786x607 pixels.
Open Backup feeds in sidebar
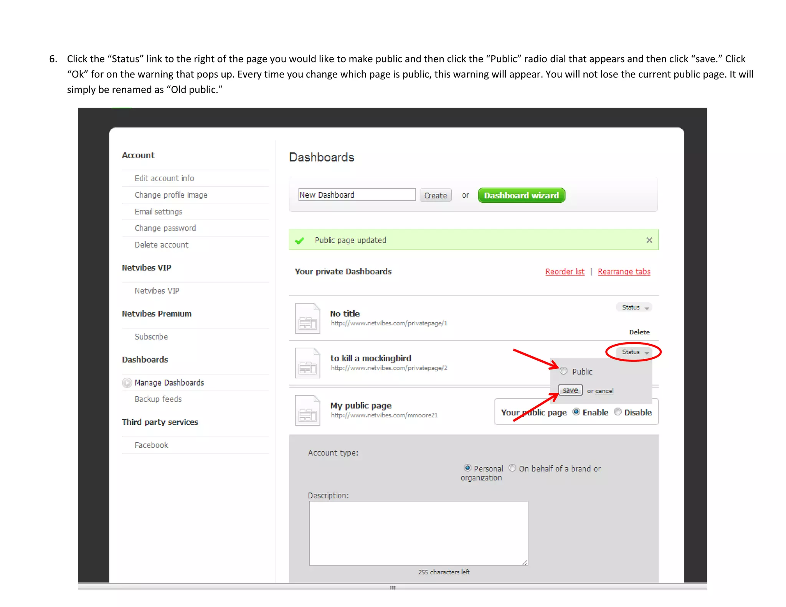pyautogui.click(x=158, y=399)
